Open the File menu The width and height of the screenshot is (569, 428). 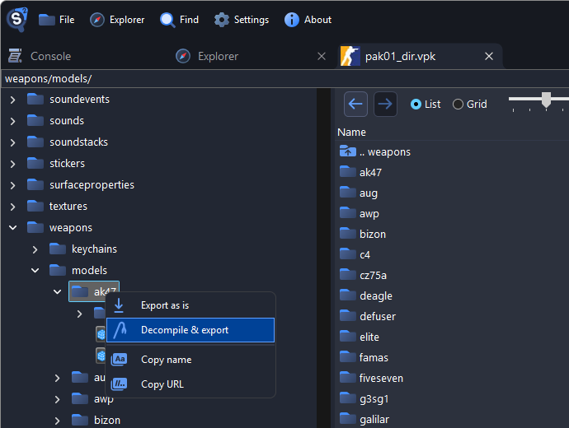(57, 20)
